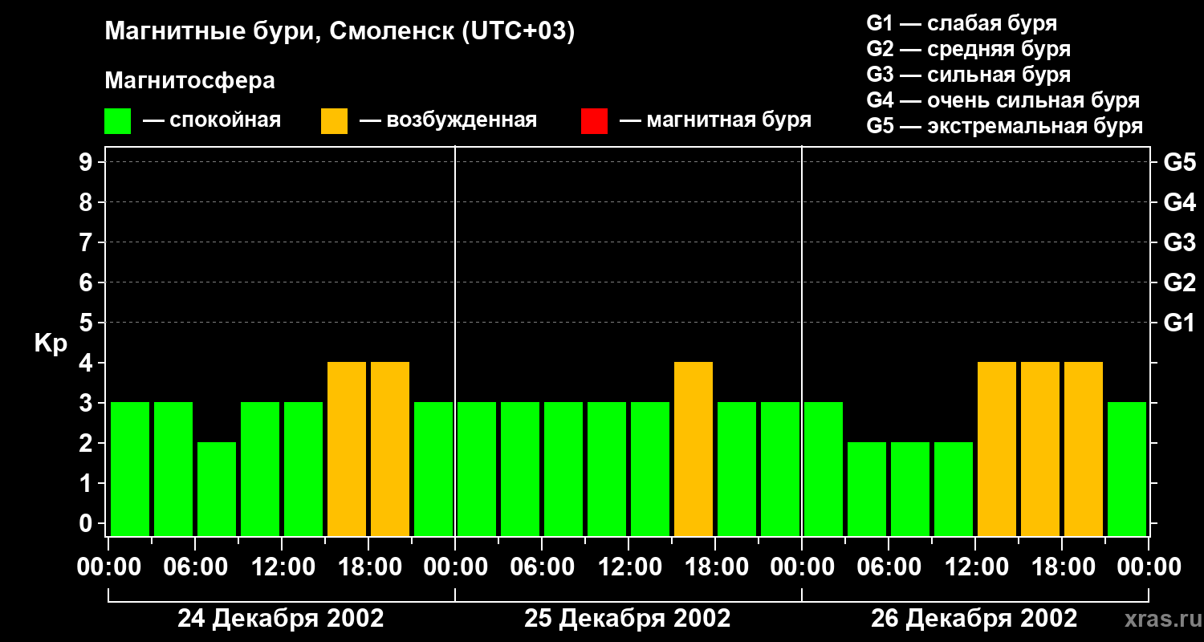Click the Kp 2 bar for 09:00–12:00 on 26 Декабря
The width and height of the screenshot is (1204, 642).
click(954, 489)
